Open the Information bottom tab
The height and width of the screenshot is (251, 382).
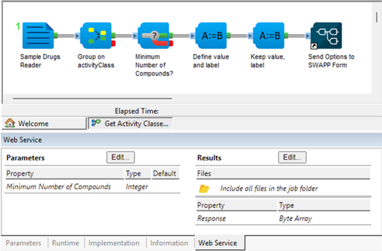[169, 243]
